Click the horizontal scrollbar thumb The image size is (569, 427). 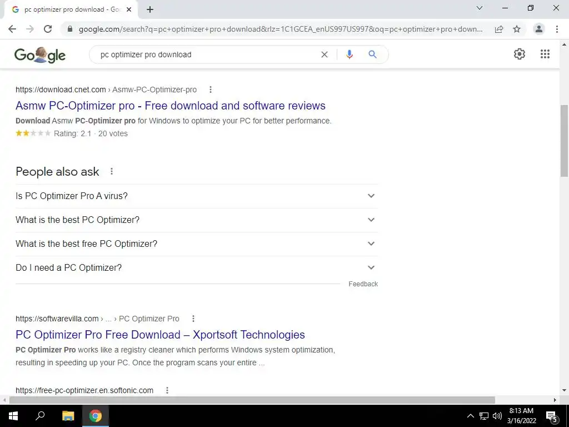252,400
